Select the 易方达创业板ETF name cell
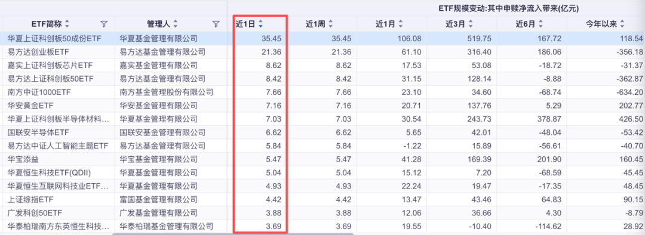This screenshot has width=645, height=235. [38, 52]
